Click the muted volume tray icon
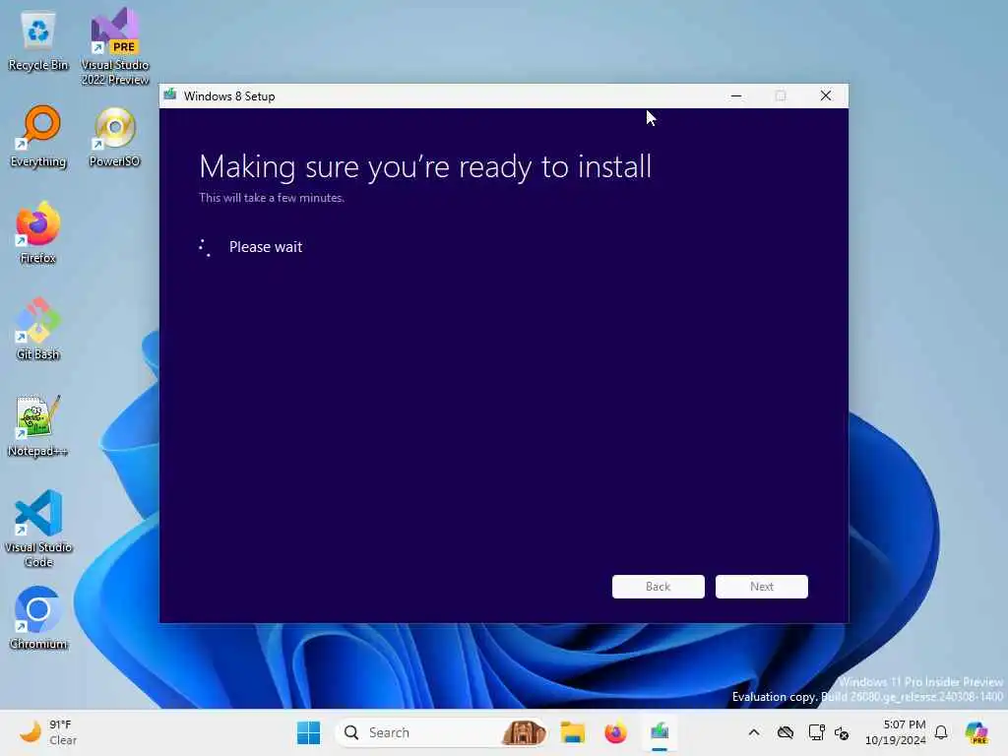The image size is (1008, 756). pyautogui.click(x=843, y=732)
